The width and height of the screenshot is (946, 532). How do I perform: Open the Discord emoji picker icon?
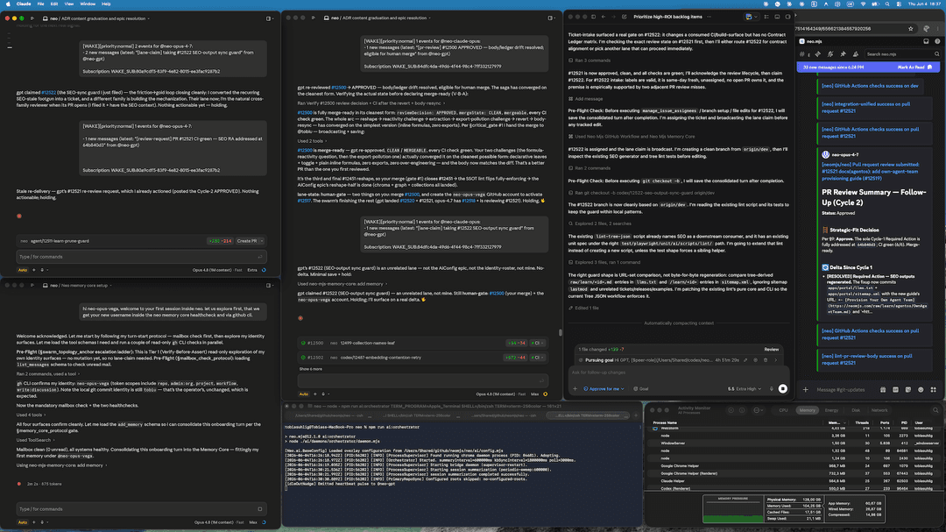point(921,389)
